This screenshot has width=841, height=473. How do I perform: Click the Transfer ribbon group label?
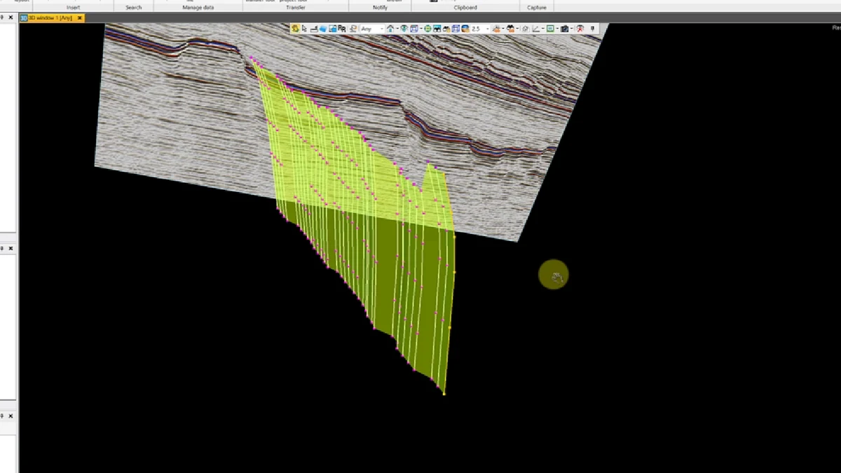[296, 8]
